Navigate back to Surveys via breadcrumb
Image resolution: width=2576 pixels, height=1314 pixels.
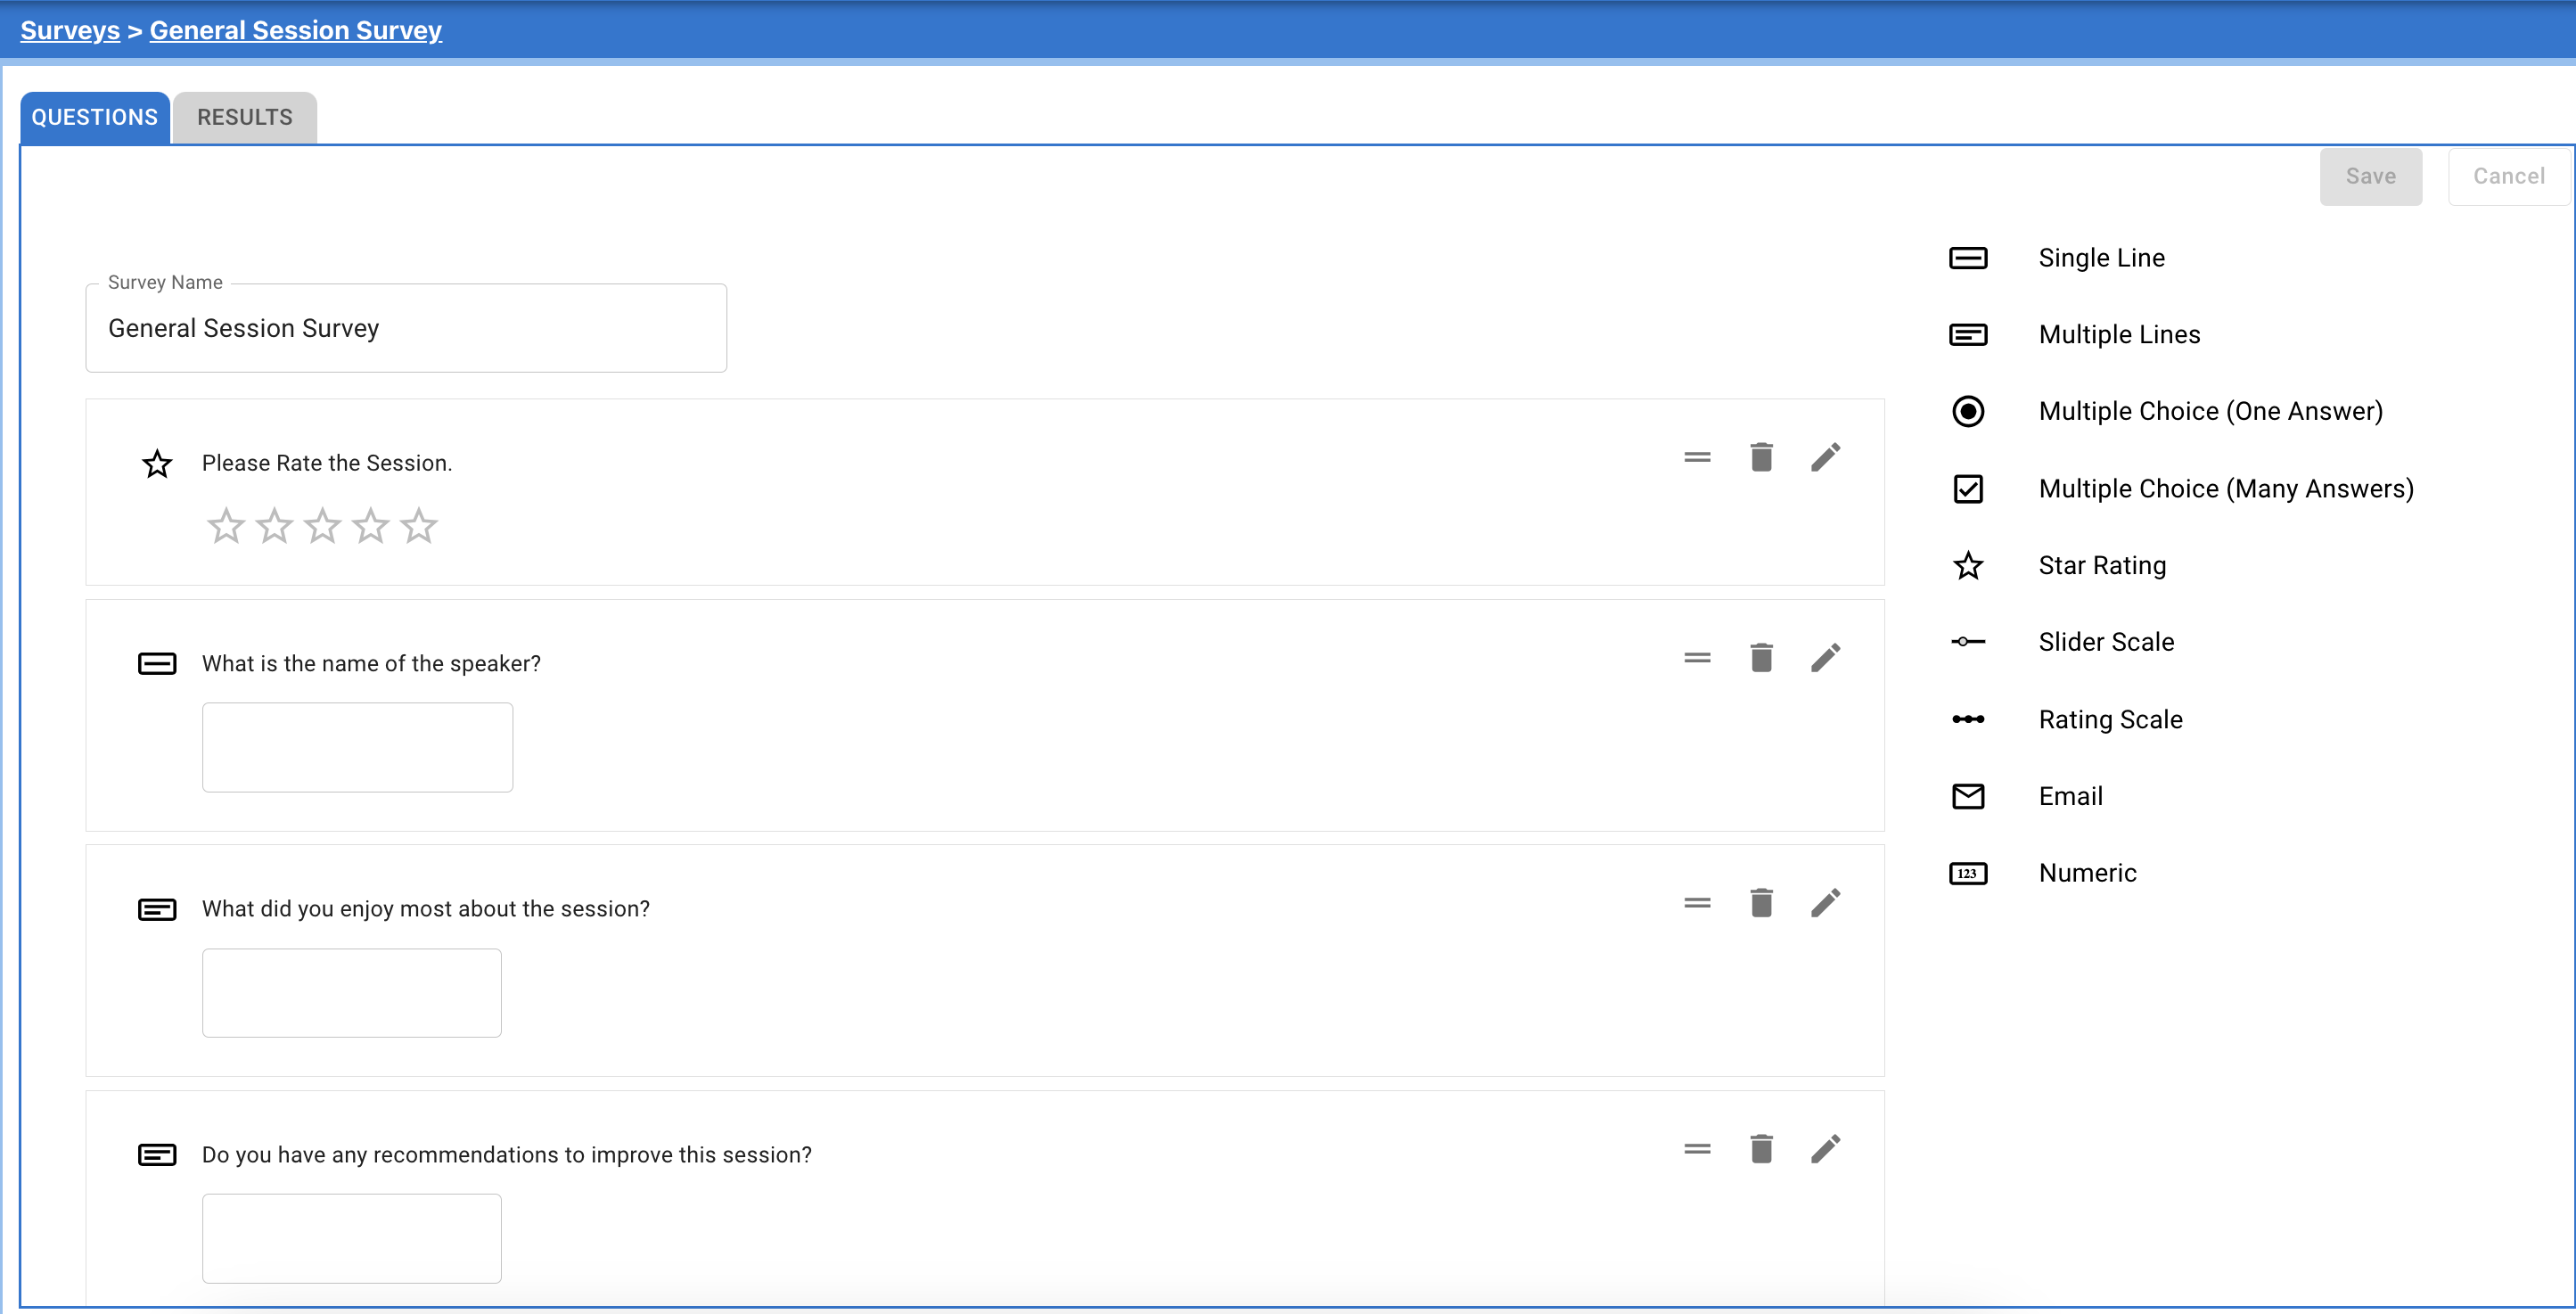coord(69,30)
